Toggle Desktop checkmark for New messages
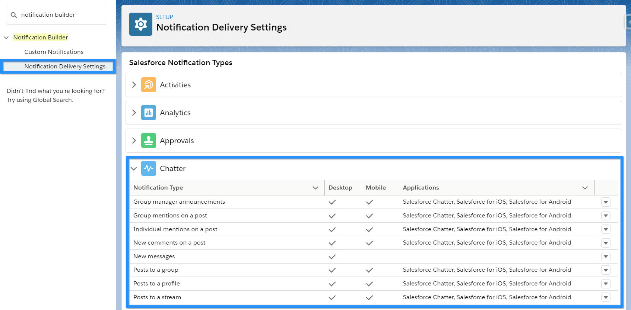This screenshot has width=631, height=310. tap(332, 257)
